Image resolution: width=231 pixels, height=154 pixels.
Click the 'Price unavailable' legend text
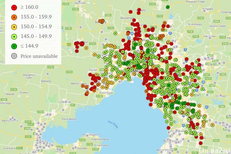pyautogui.click(x=39, y=56)
